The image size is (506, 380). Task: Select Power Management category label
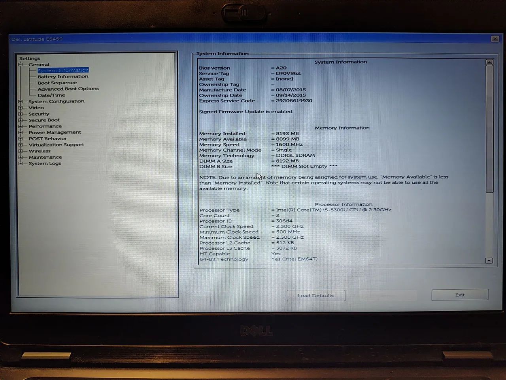(55, 132)
